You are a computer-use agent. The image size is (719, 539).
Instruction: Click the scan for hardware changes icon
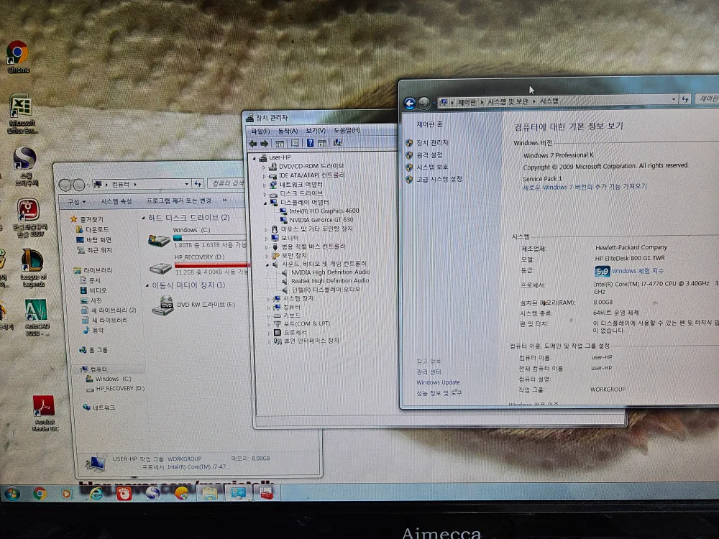click(337, 143)
